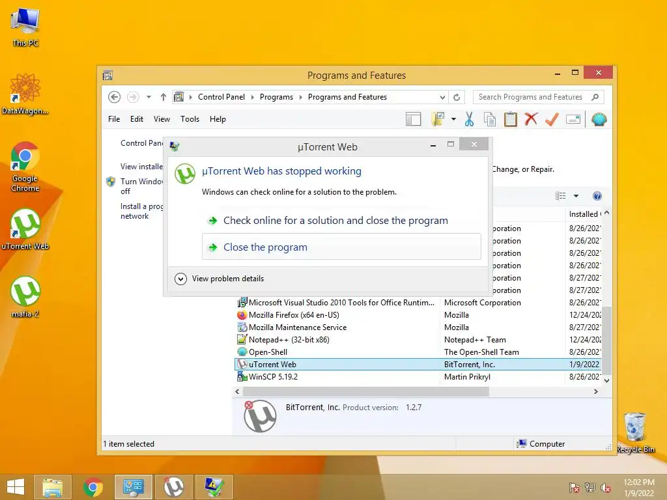Click the Google Chrome desktop shortcut

[25, 167]
